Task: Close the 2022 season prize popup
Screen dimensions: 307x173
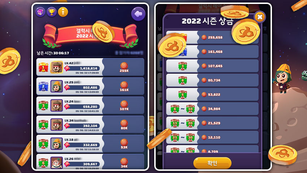Action: pos(260,17)
